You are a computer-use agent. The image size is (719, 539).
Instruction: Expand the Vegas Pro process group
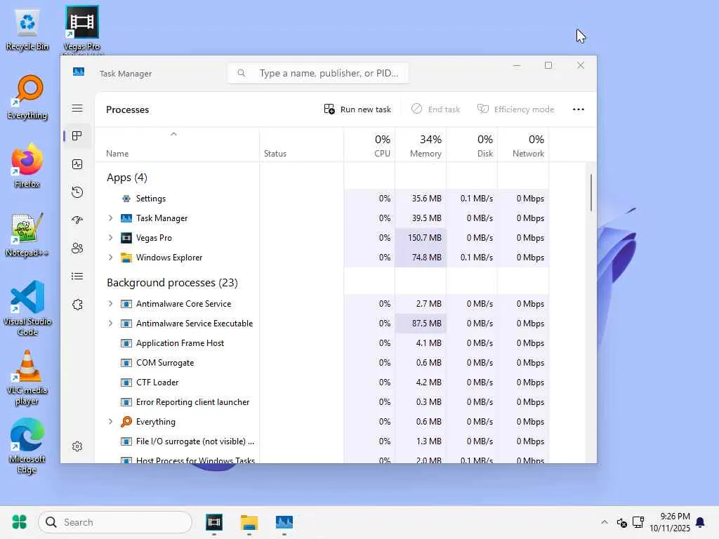coord(110,238)
